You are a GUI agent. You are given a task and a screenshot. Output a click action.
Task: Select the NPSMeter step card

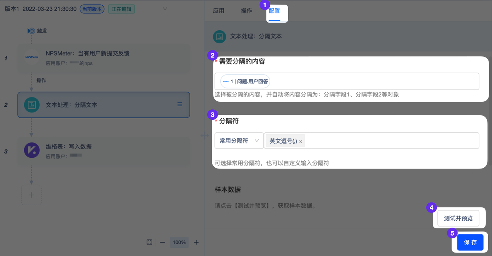point(104,58)
